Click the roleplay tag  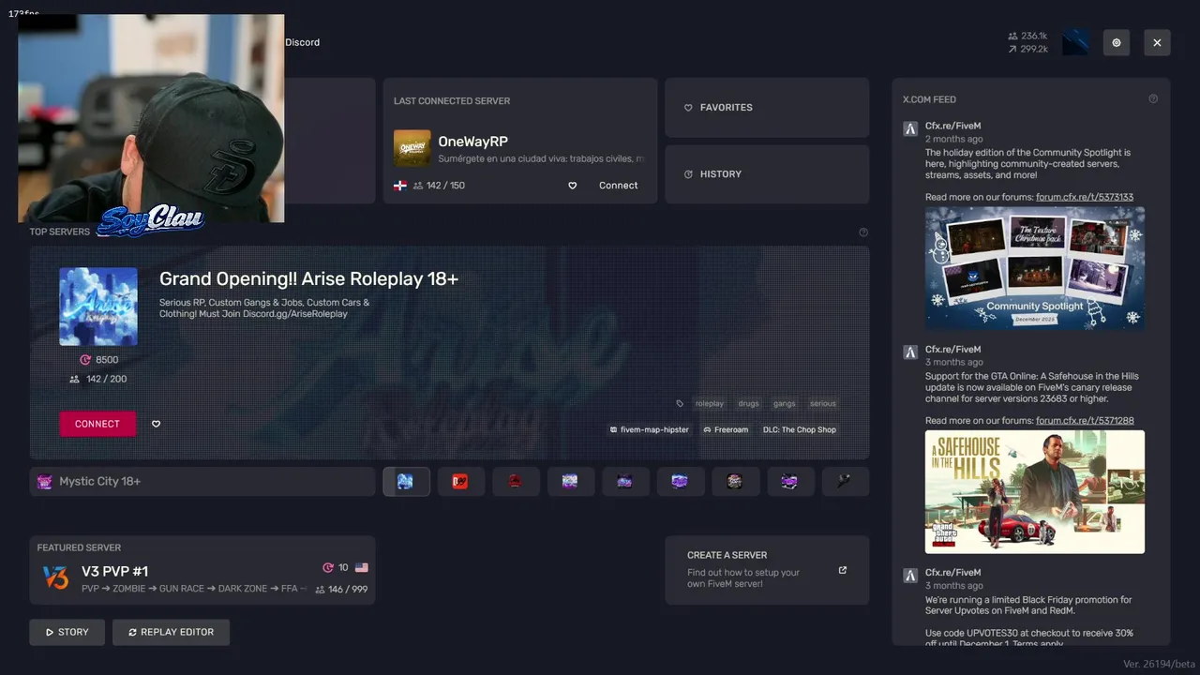pyautogui.click(x=710, y=404)
